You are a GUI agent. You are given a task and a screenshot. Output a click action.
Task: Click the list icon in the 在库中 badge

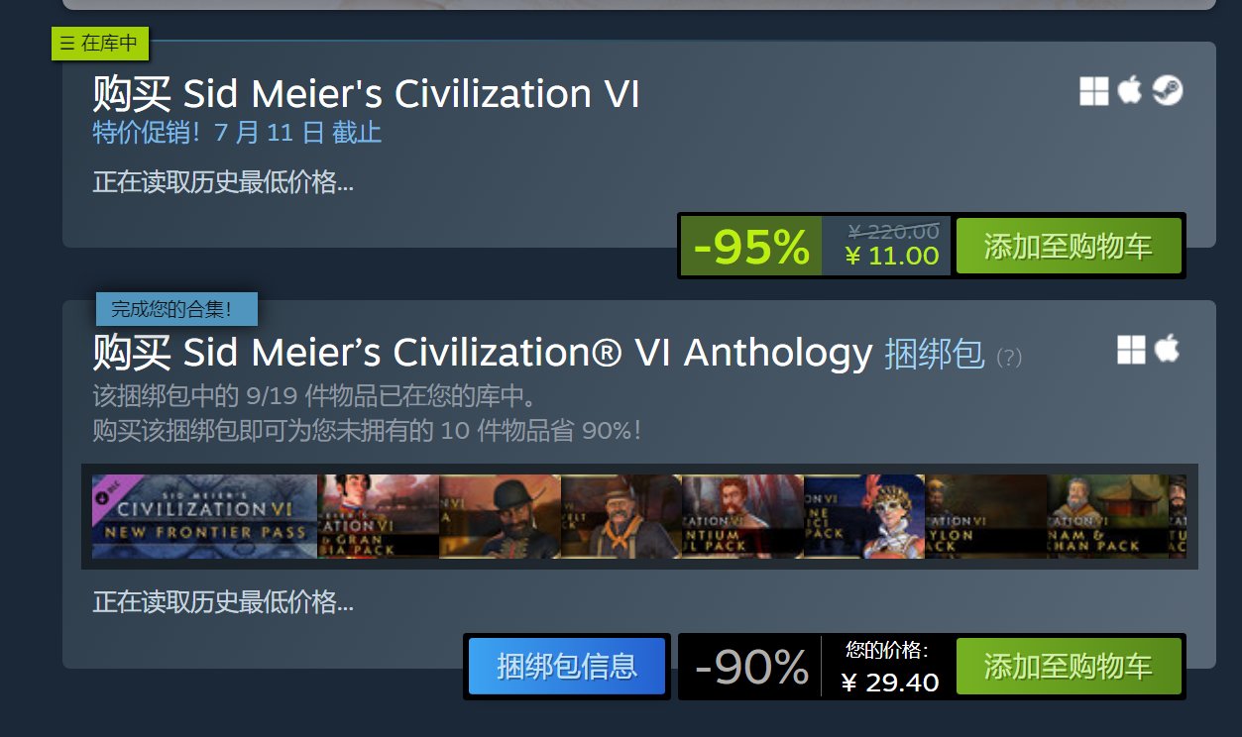[x=67, y=44]
